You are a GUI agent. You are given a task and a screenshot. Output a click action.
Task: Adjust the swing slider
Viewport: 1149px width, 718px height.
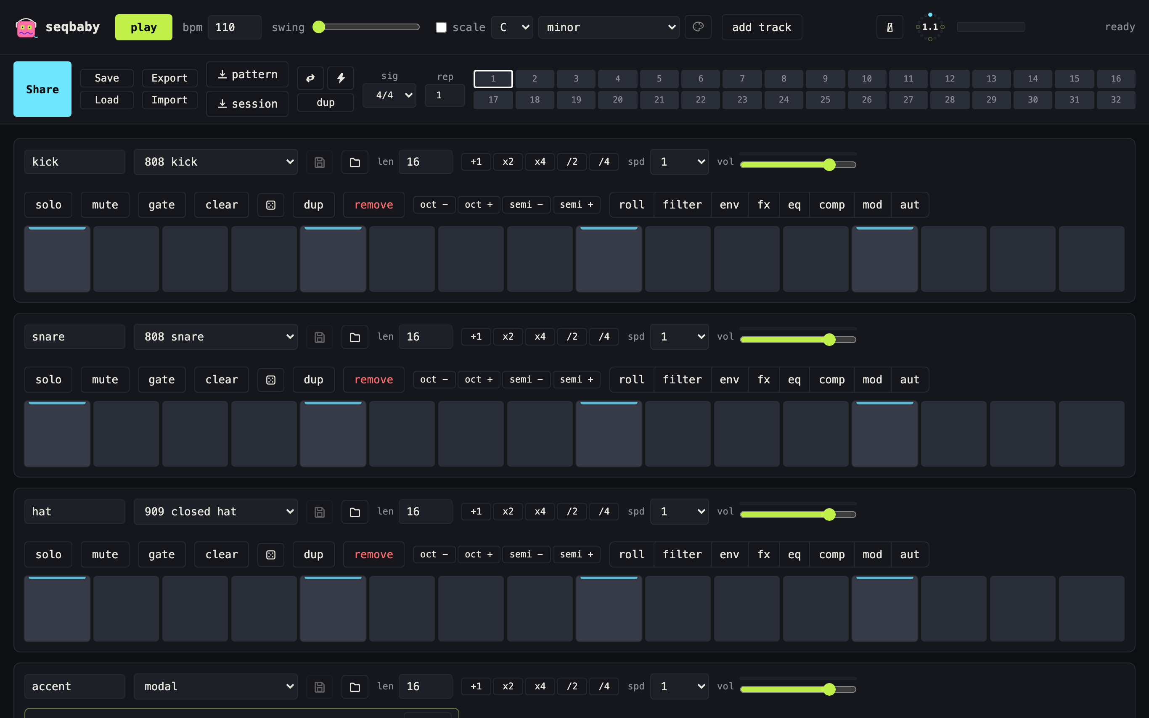(x=366, y=27)
